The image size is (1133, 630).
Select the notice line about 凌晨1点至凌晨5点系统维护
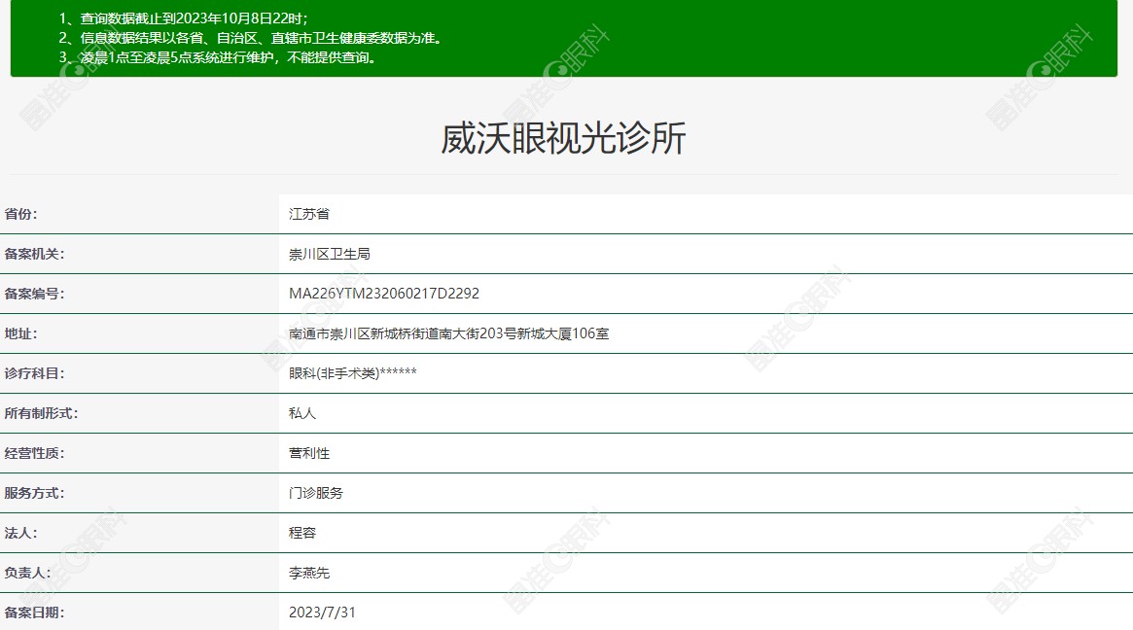click(x=218, y=57)
